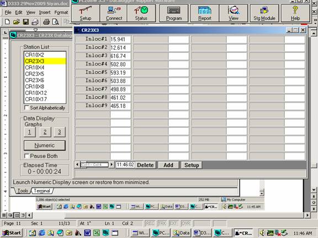Click column scroller right arrow
318x238 pixels.
tap(112, 165)
